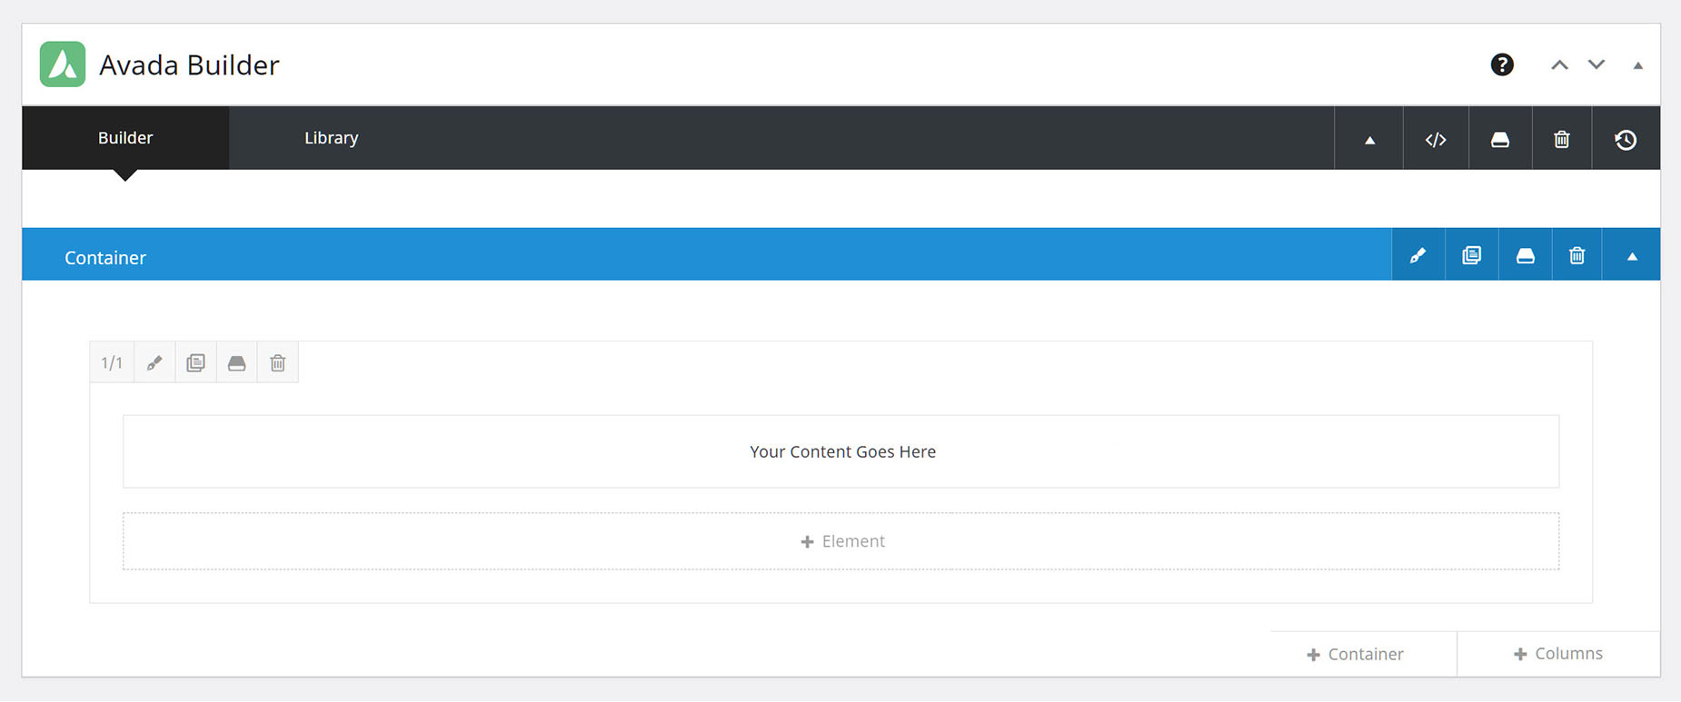Viewport: 1681px width, 702px height.
Task: Select the 'Your Content Goes Here' text element
Action: 841,451
